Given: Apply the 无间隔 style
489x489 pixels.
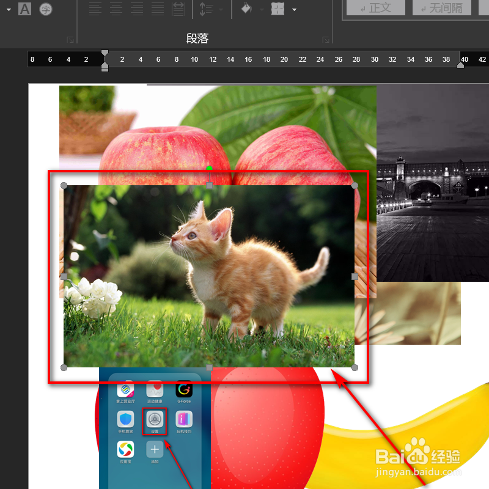Looking at the screenshot, I should pos(441,8).
